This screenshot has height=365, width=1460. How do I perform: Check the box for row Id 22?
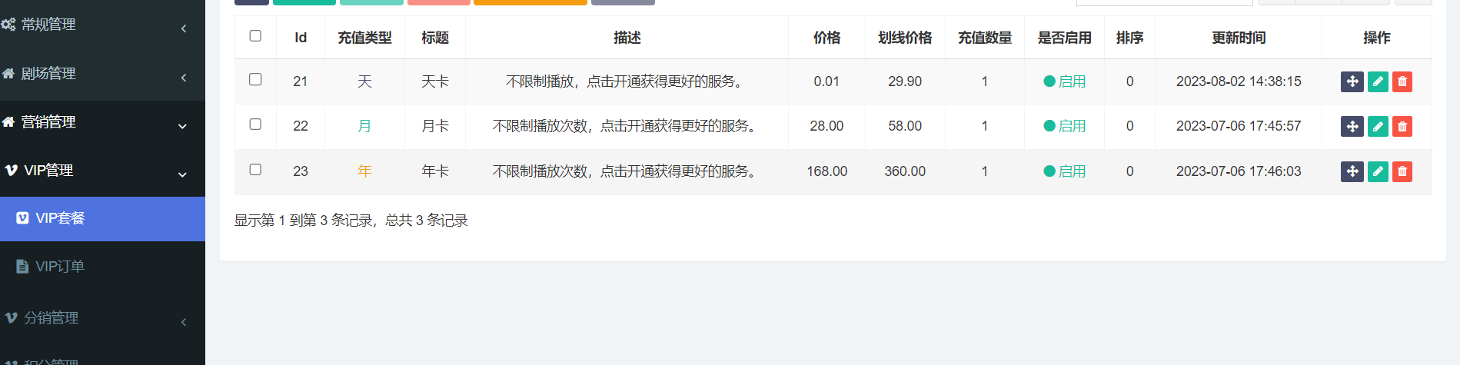click(255, 124)
